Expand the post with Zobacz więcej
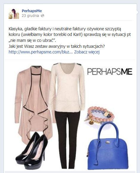The height and width of the screenshot is (173, 140). point(87,52)
